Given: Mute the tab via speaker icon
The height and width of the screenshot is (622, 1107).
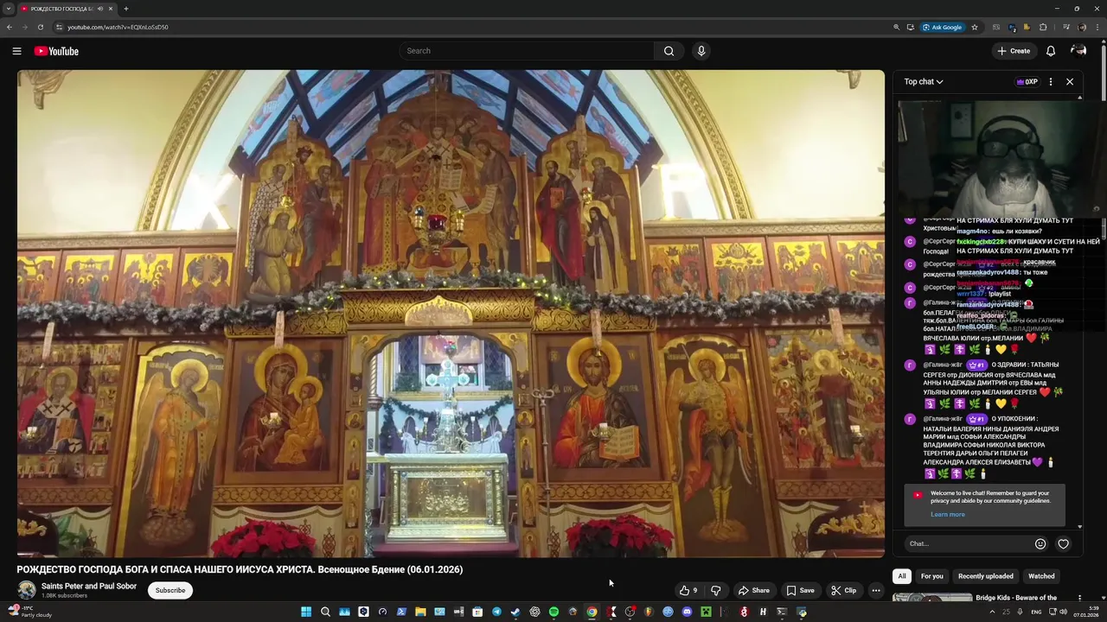Looking at the screenshot, I should pyautogui.click(x=99, y=9).
